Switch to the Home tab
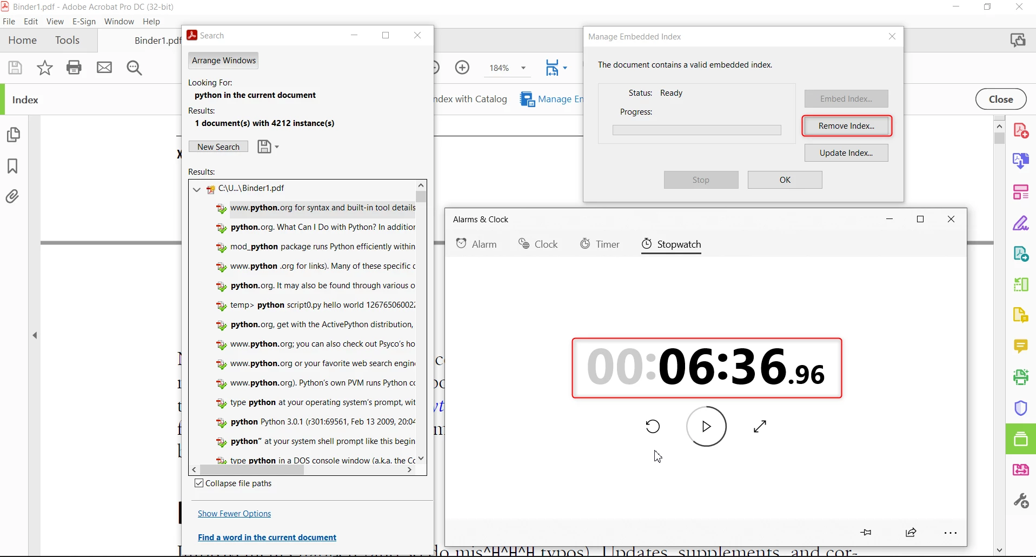The width and height of the screenshot is (1036, 557). 22,41
